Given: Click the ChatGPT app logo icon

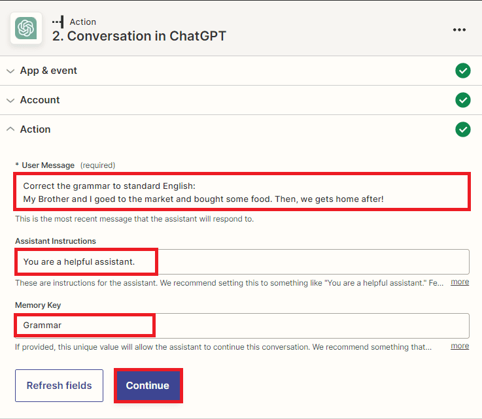Looking at the screenshot, I should coord(27,28).
